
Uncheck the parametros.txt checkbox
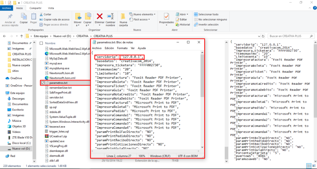tap(43, 83)
